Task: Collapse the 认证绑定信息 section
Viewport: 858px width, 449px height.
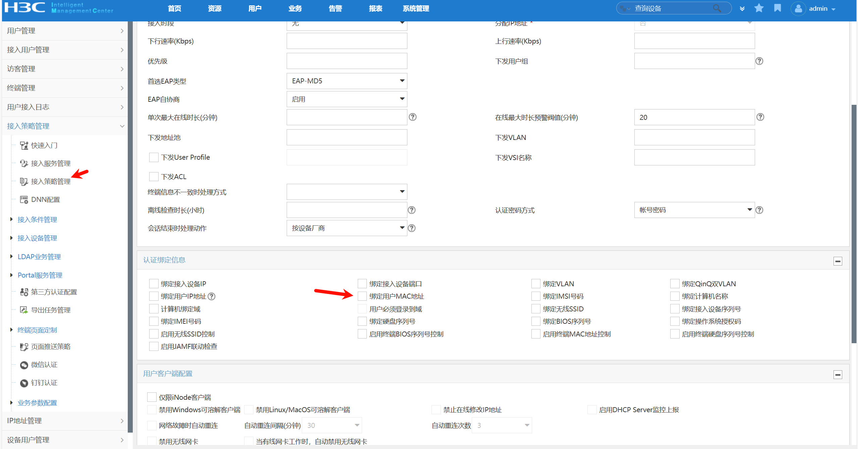Action: tap(838, 261)
